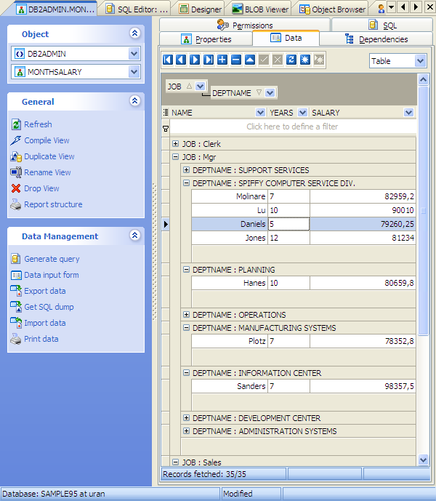Collapse the JOB : Mgr group

(175, 157)
